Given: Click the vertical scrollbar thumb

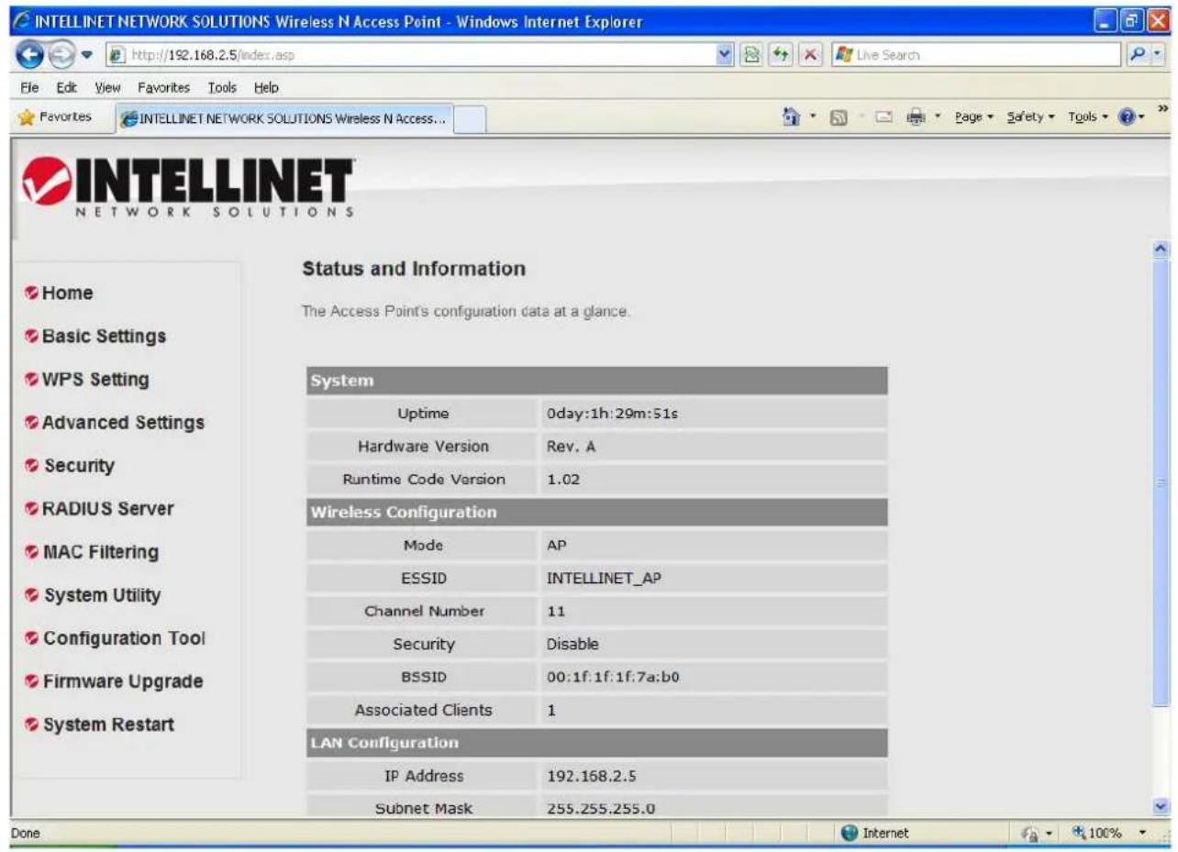Looking at the screenshot, I should coord(1161,482).
